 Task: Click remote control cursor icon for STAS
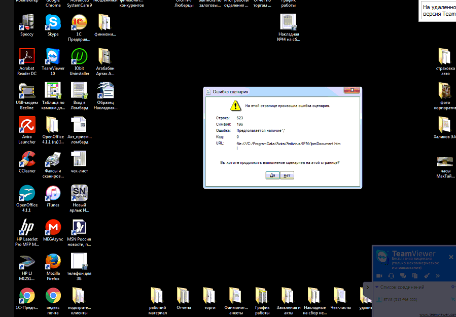(x=453, y=300)
